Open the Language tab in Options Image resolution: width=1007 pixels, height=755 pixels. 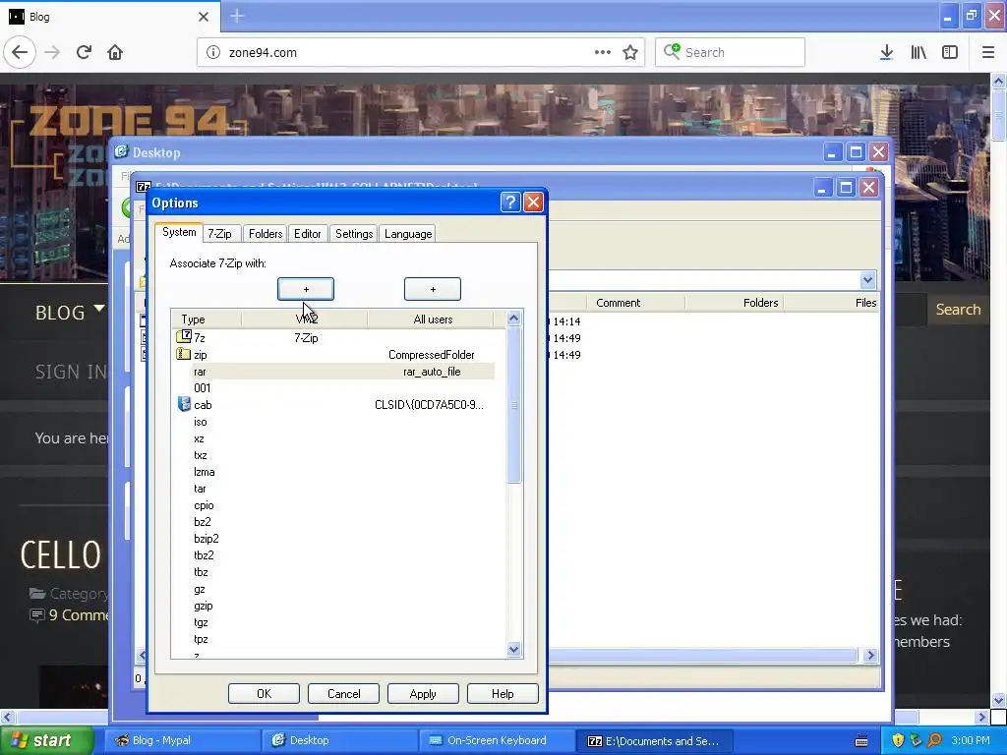tap(408, 234)
